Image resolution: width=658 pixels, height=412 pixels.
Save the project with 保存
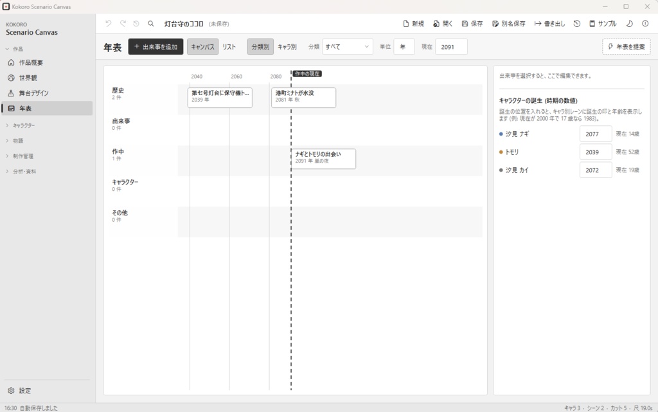(472, 24)
